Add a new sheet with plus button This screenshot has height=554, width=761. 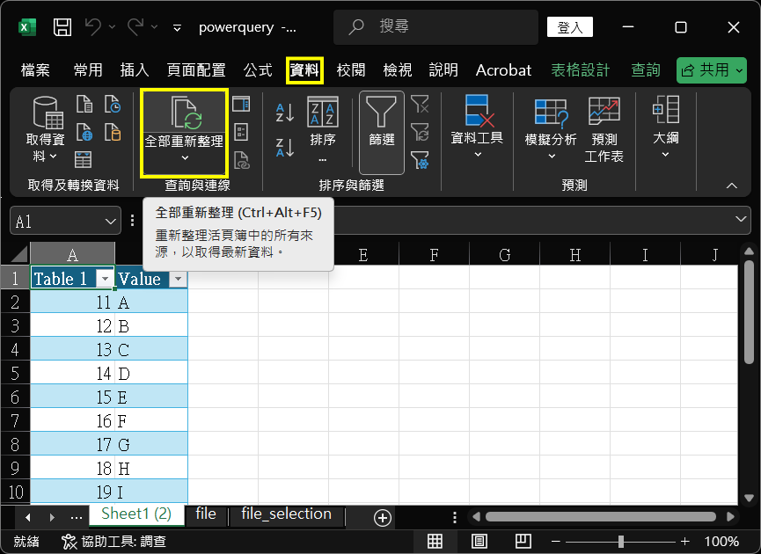tap(382, 518)
